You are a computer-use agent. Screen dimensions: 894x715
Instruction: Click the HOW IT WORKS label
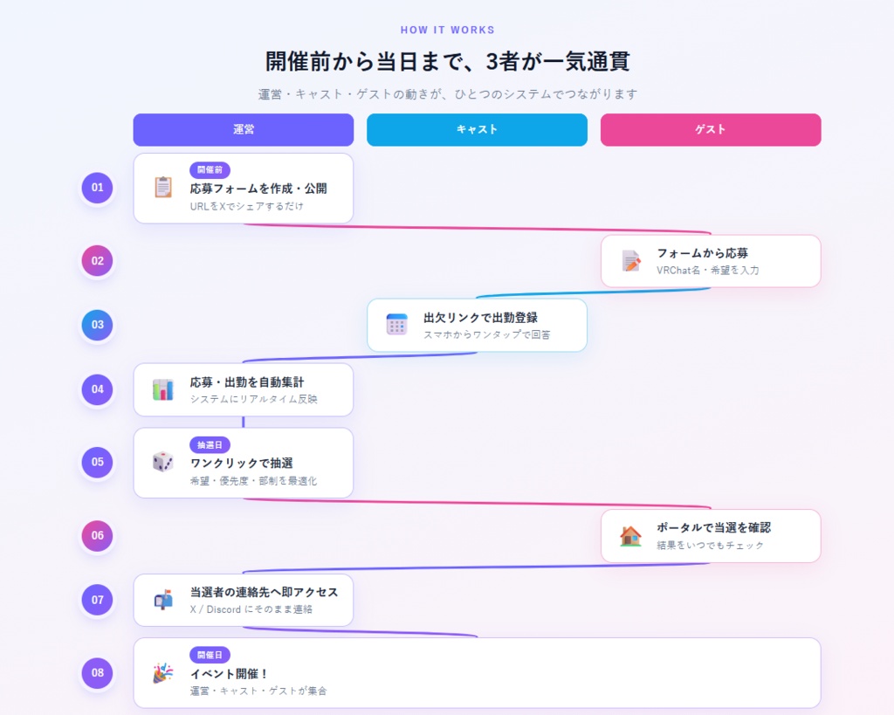(x=448, y=31)
